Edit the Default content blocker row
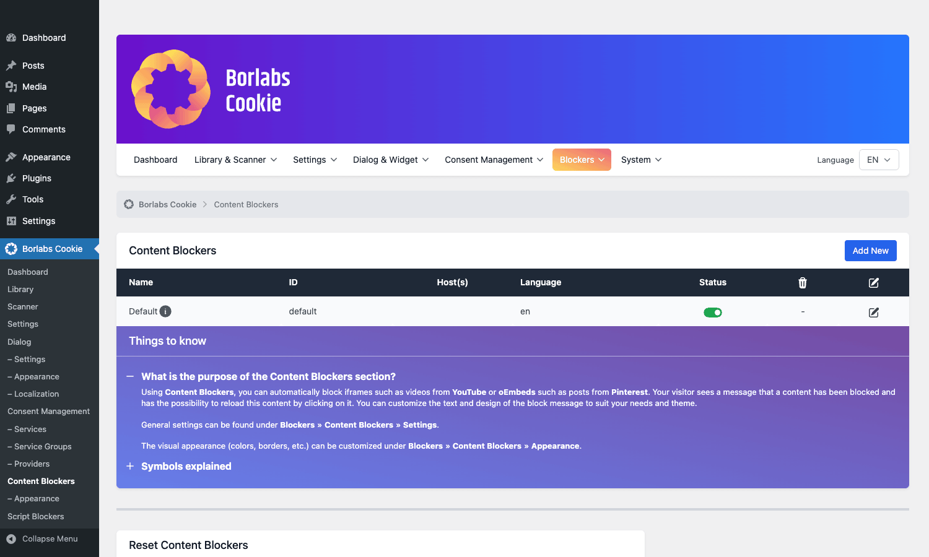The height and width of the screenshot is (557, 929). click(874, 313)
